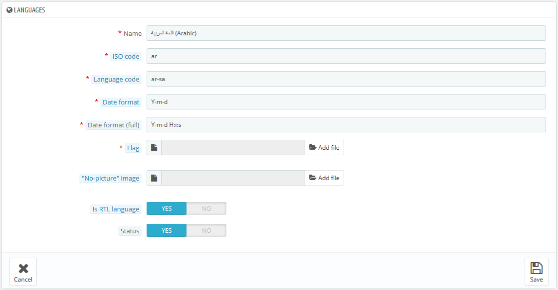This screenshot has height=290, width=558.
Task: Click the file icon in Flag row
Action: (154, 148)
